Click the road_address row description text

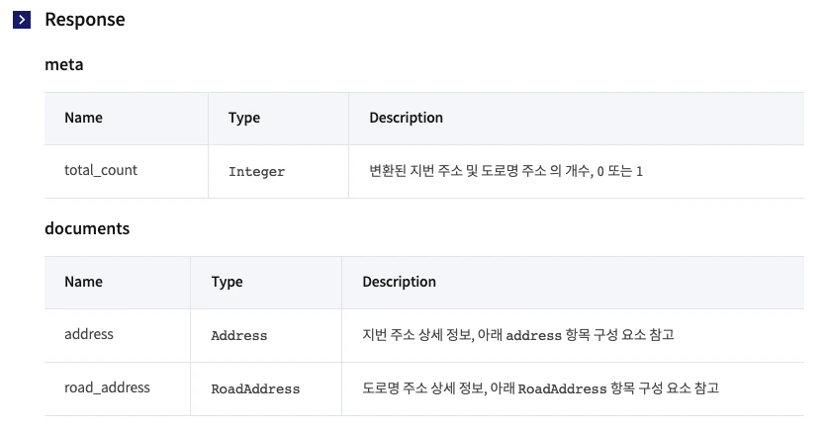[540, 388]
